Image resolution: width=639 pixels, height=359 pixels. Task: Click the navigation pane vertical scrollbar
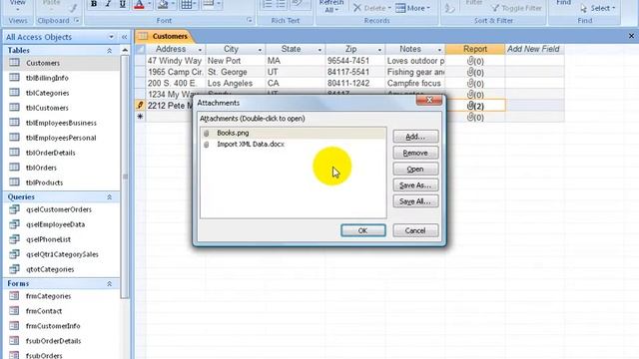(x=125, y=177)
